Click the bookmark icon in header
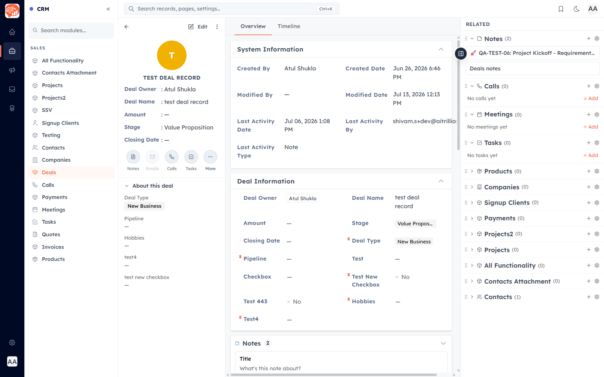 pyautogui.click(x=561, y=9)
